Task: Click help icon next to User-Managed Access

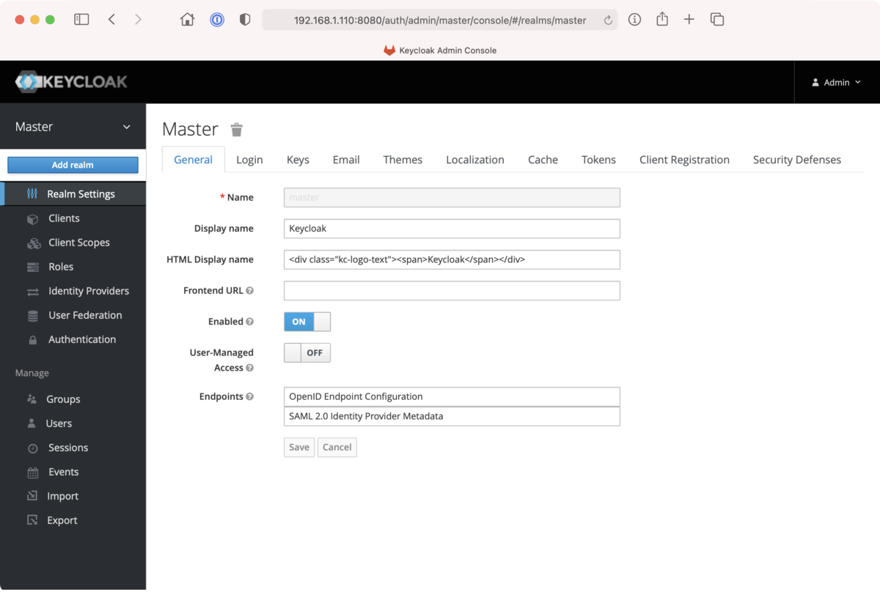Action: 250,368
